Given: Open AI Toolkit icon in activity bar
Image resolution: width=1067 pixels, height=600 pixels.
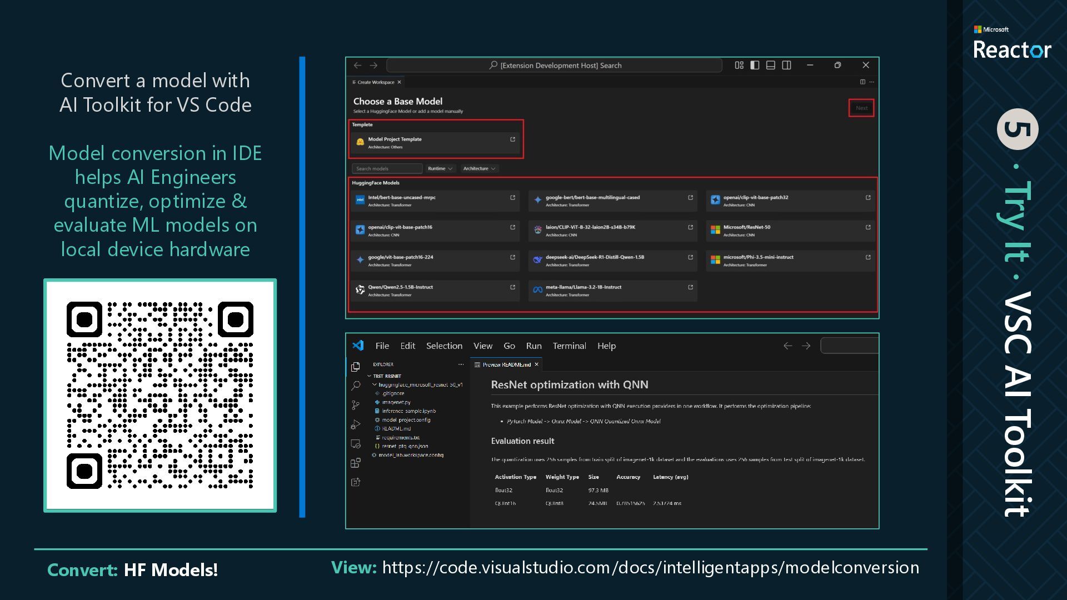Looking at the screenshot, I should [356, 482].
